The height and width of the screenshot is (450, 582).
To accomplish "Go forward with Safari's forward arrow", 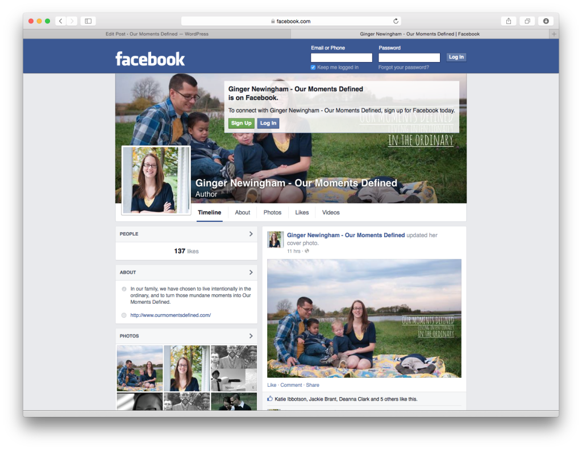I will (72, 21).
